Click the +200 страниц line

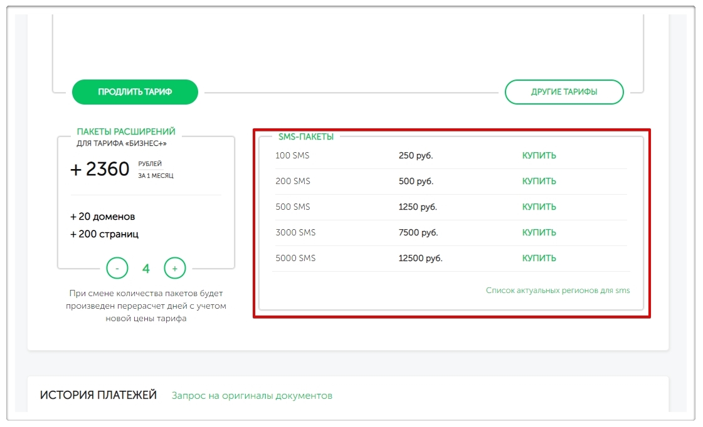tap(105, 235)
